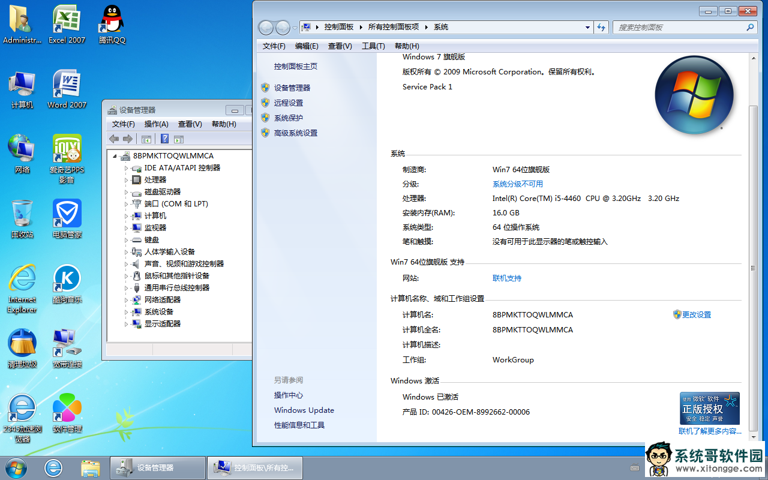Open 宽带连接 desktop shortcut
This screenshot has height=480, width=768.
tap(67, 349)
